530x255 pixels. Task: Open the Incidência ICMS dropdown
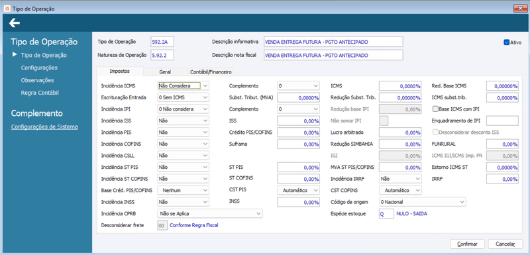coord(184,86)
